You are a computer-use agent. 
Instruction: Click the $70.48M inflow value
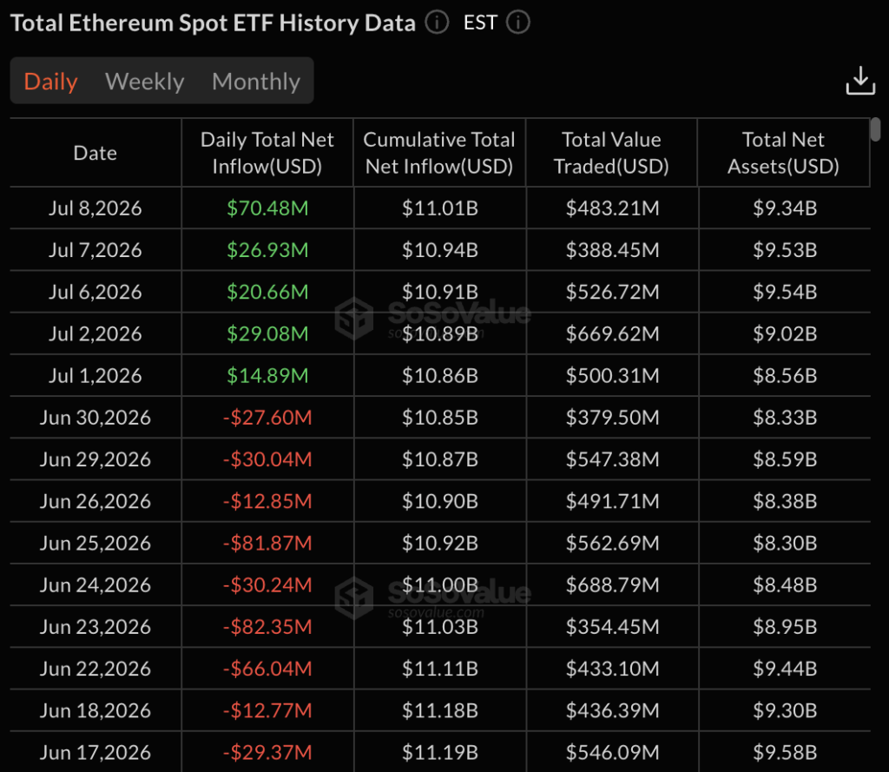pos(267,208)
